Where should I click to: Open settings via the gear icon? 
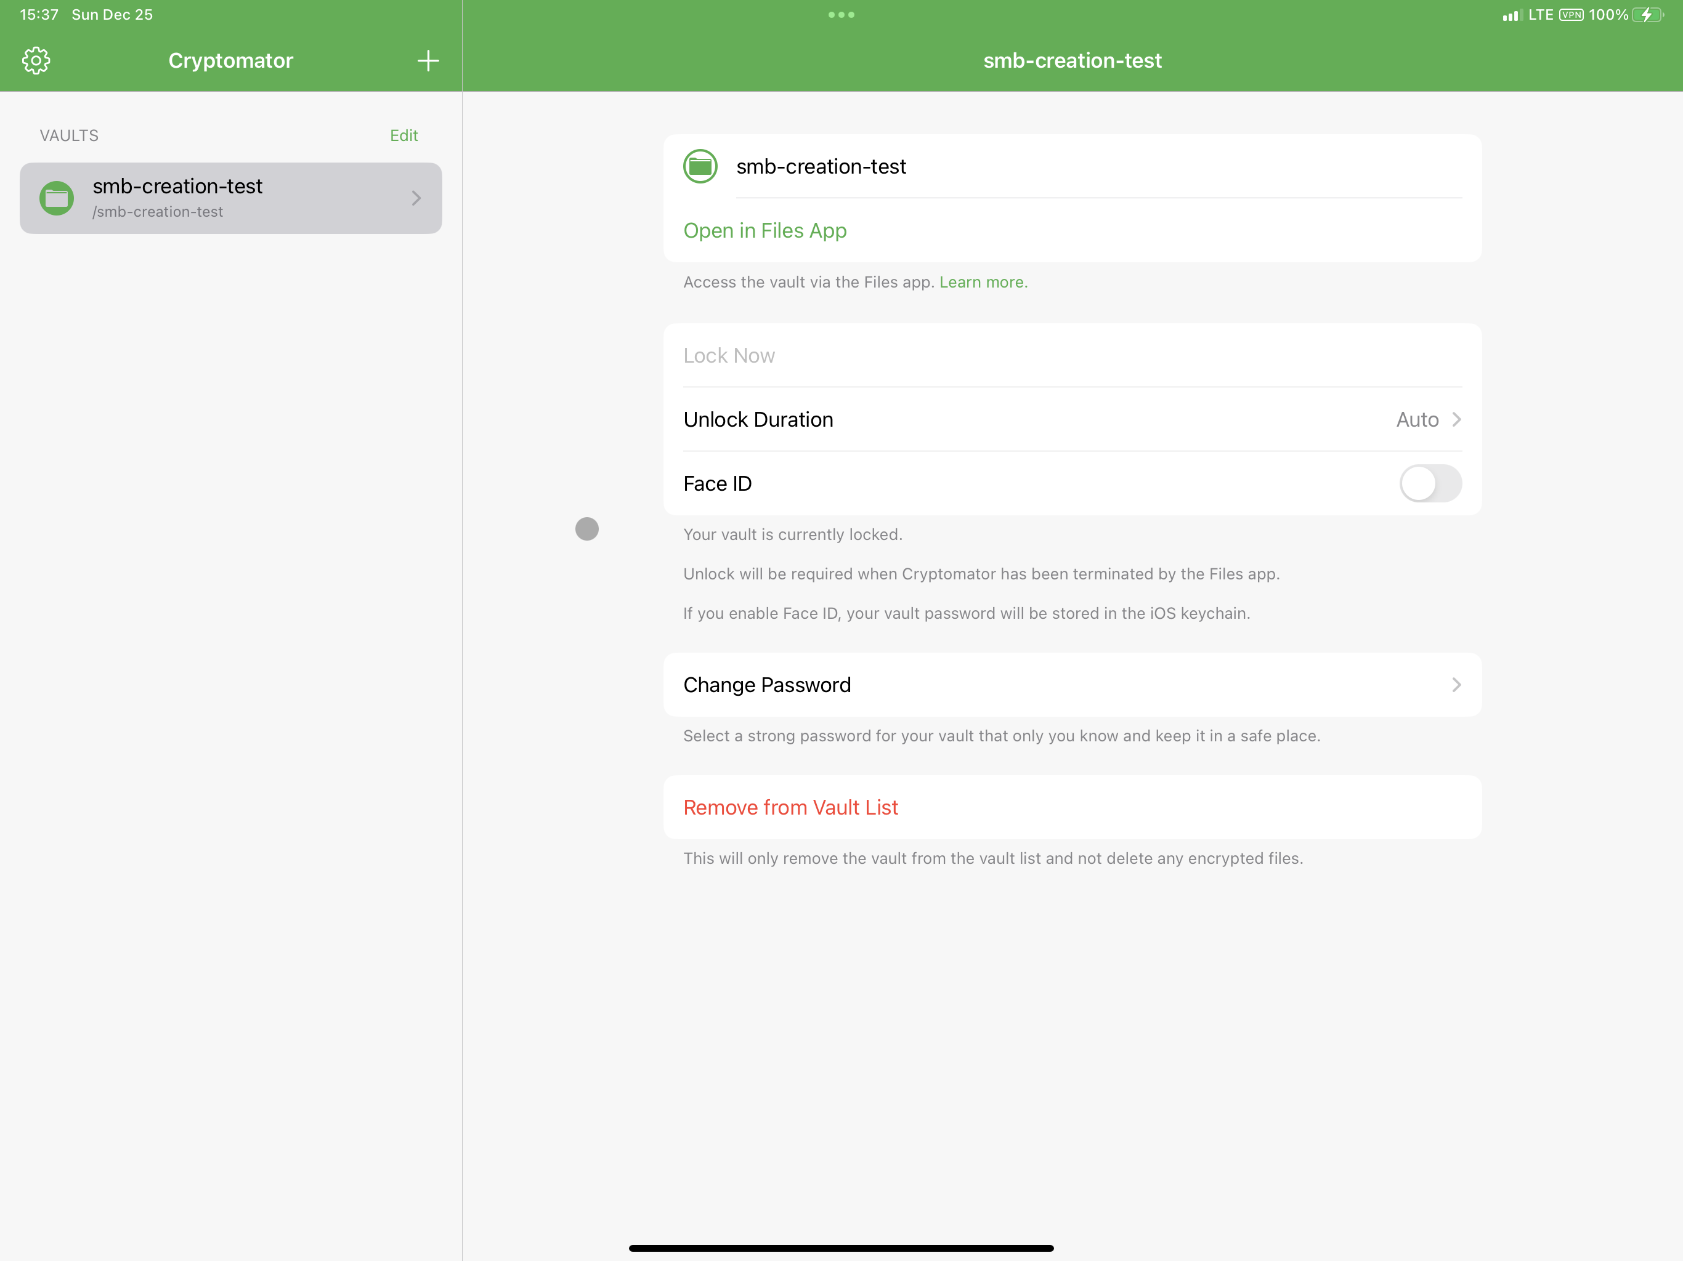36,60
